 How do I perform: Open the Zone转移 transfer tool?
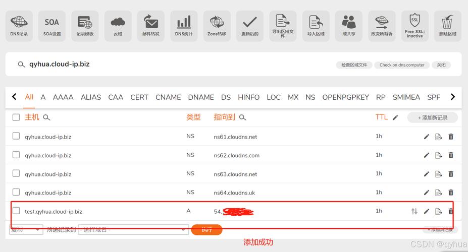tap(217, 26)
